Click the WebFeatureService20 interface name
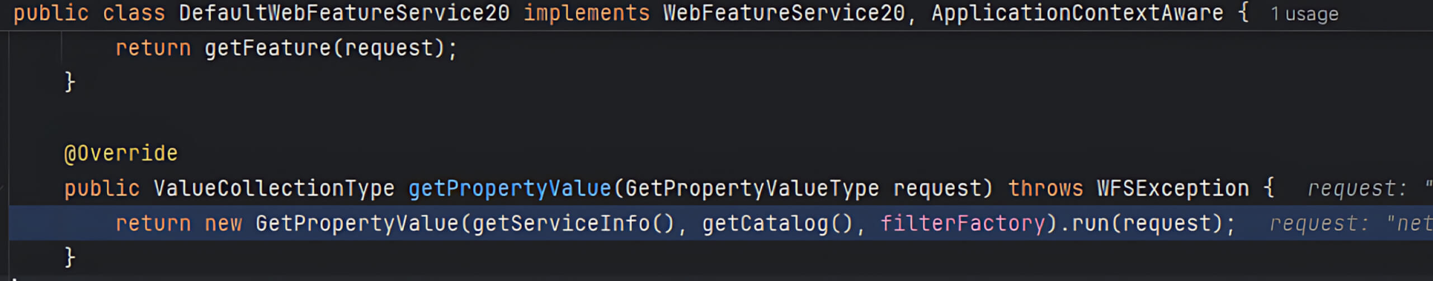 784,13
